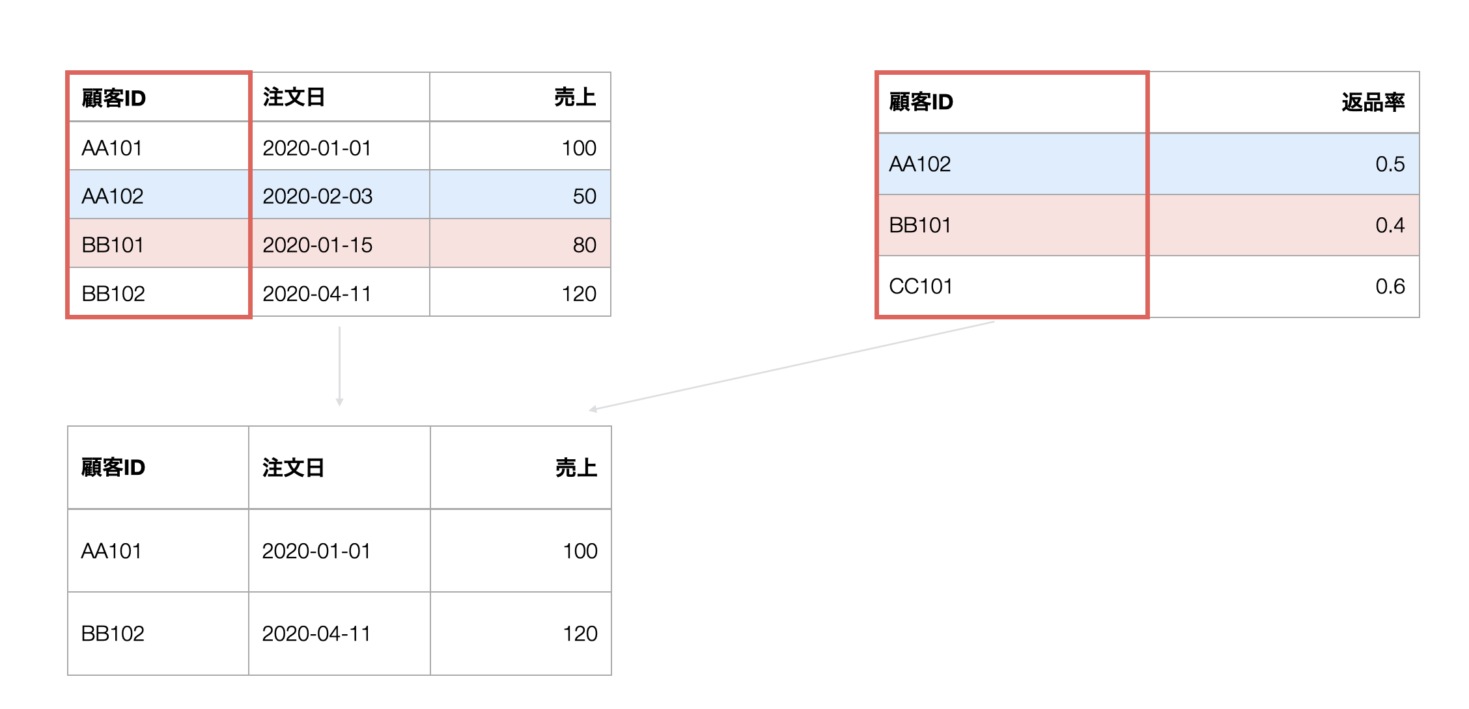Select the blue AA102 cell in the orders table
Viewport: 1469px width, 709px height.
click(159, 194)
